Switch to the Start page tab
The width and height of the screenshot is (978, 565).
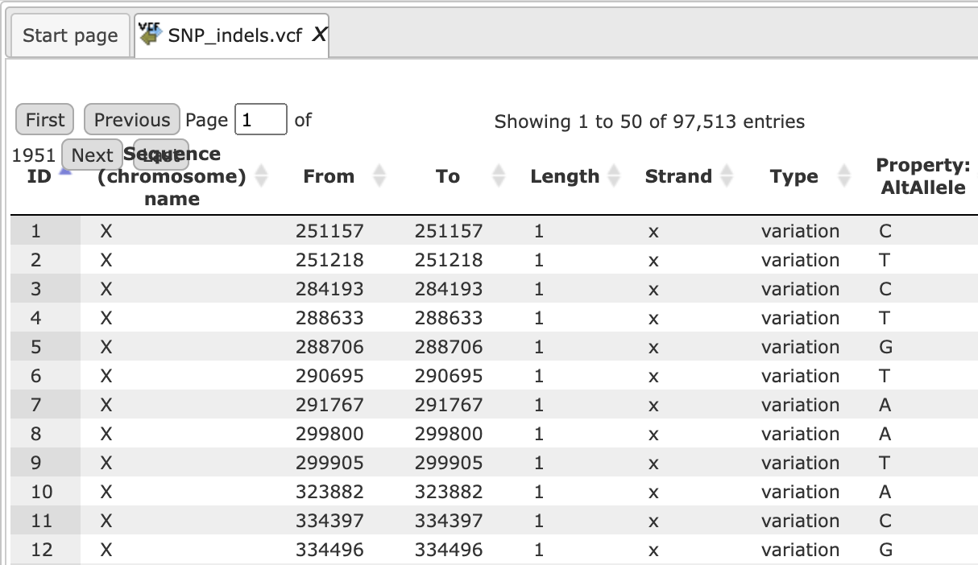70,35
